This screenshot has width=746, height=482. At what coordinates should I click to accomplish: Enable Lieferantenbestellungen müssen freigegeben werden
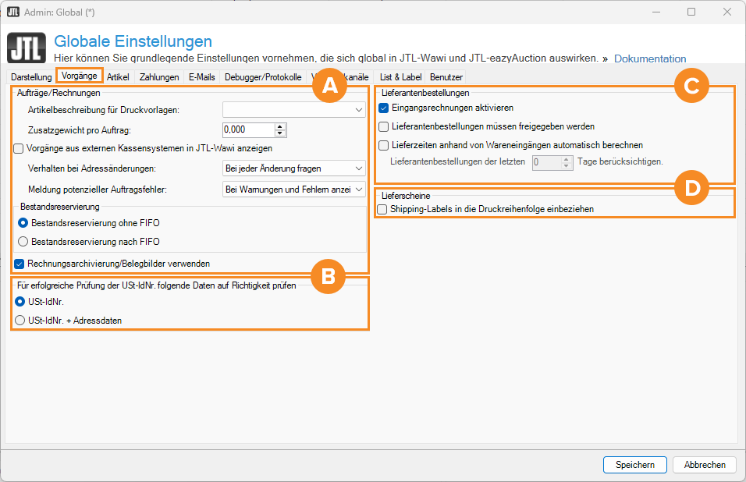click(x=384, y=126)
